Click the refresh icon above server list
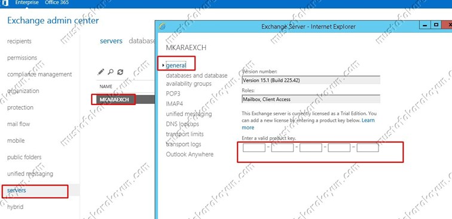Screen dimensions: 452x219 (x=120, y=72)
